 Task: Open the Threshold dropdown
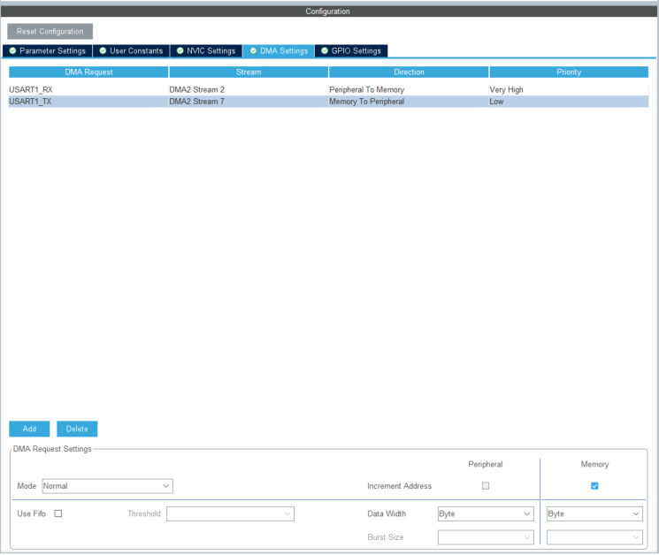[230, 513]
